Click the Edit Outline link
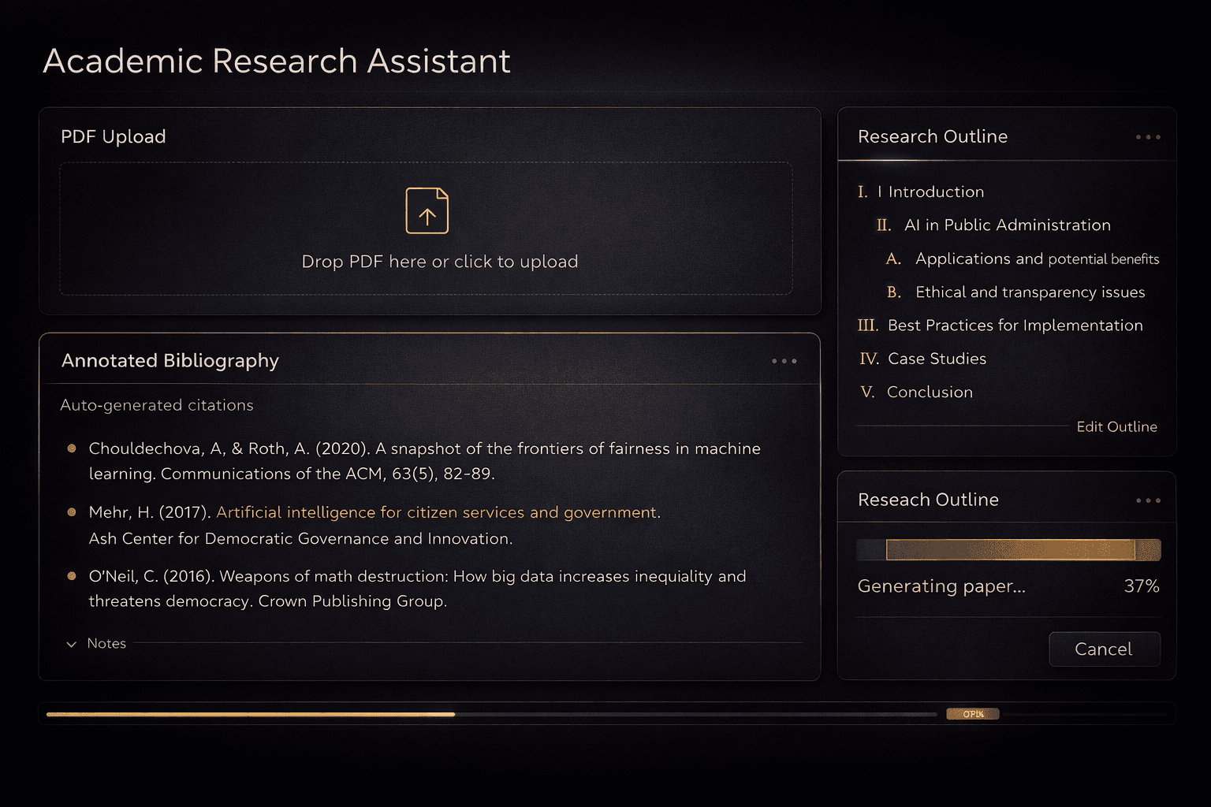Viewport: 1211px width, 807px height. [1116, 426]
